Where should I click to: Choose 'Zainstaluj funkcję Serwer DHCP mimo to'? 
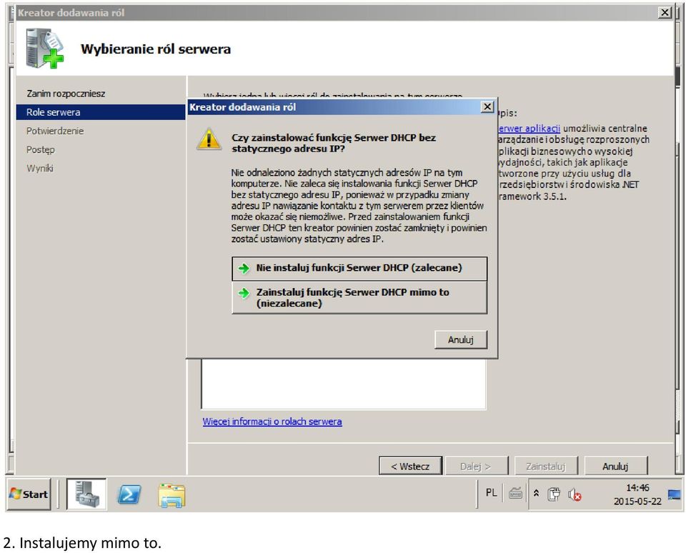359,297
